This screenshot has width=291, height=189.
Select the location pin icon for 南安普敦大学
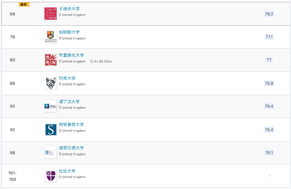coord(60,130)
